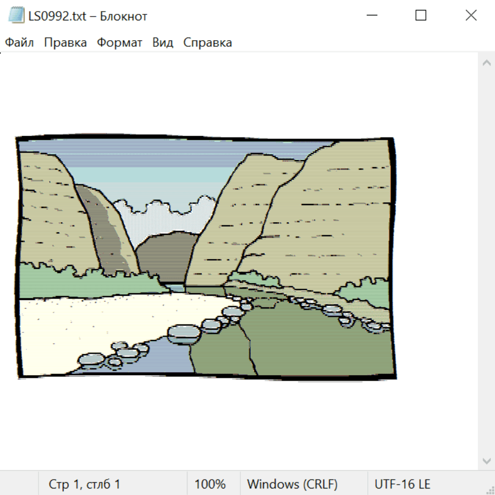Click the resize grip in status bar corner
This screenshot has height=495, width=495.
490,490
